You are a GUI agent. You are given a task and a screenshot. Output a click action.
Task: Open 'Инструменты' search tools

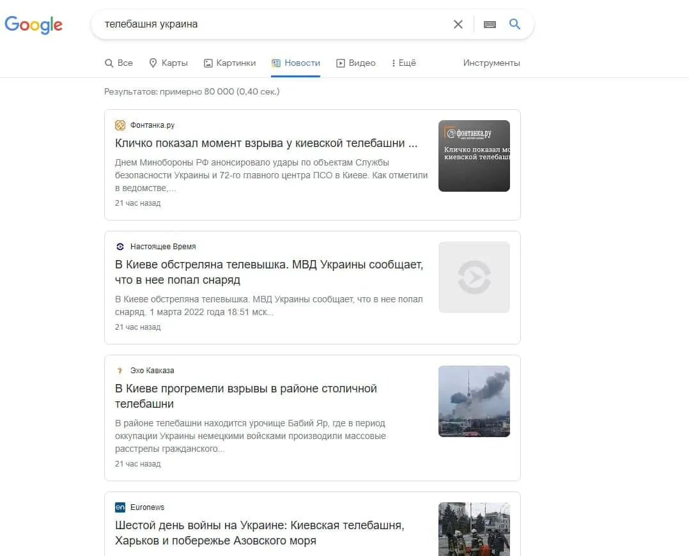click(x=492, y=63)
